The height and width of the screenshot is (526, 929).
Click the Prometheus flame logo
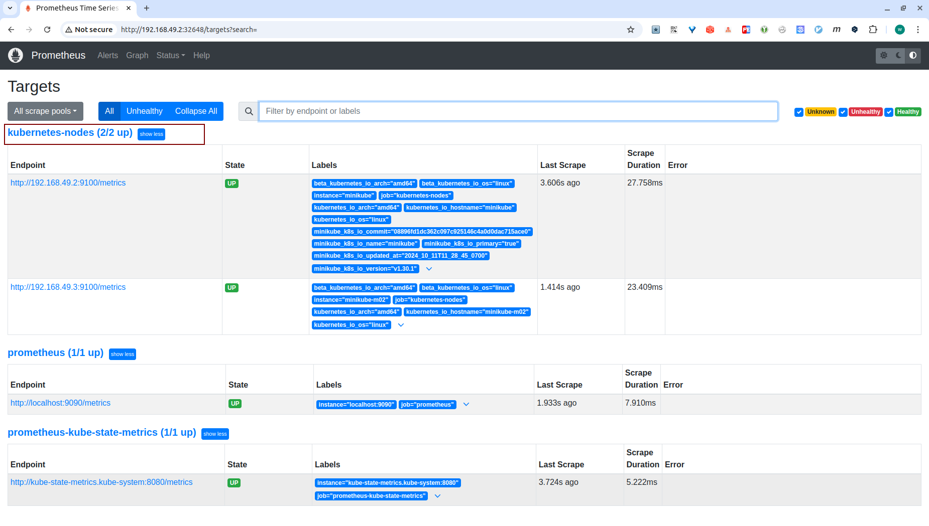point(16,55)
